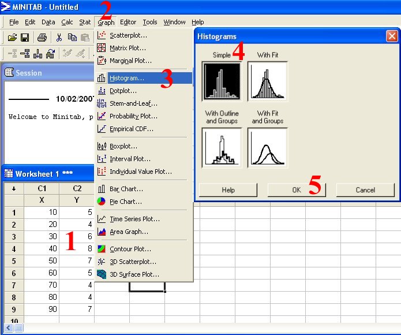Click Cancel in Histograms dialog
This screenshot has height=335, width=401.
click(365, 190)
